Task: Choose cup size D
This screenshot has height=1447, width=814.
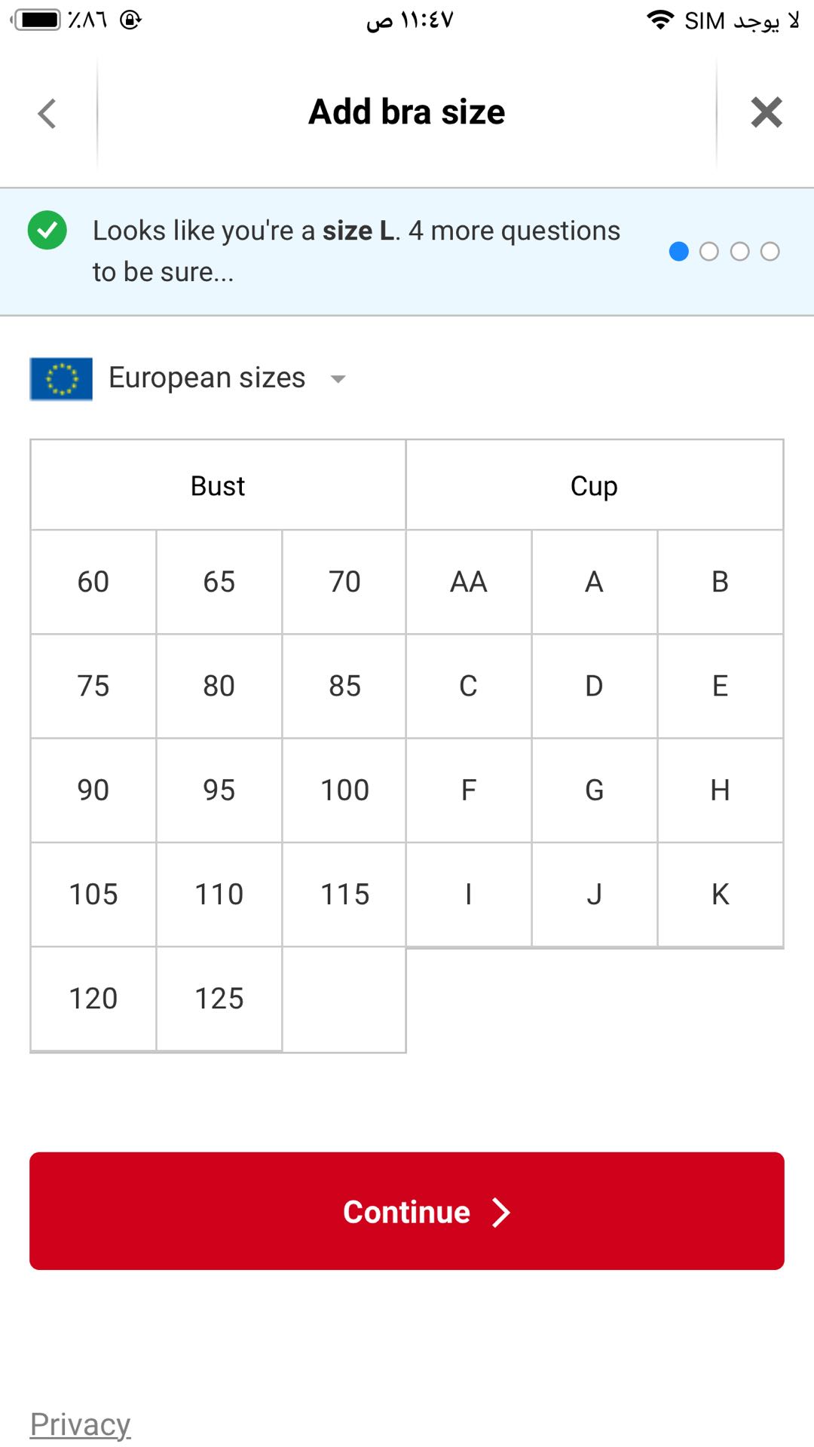Action: tap(594, 686)
